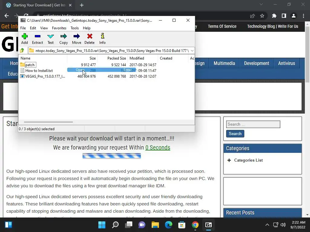Click the 0 Seconds countdown link
Image resolution: width=310 pixels, height=232 pixels.
pyautogui.click(x=158, y=147)
